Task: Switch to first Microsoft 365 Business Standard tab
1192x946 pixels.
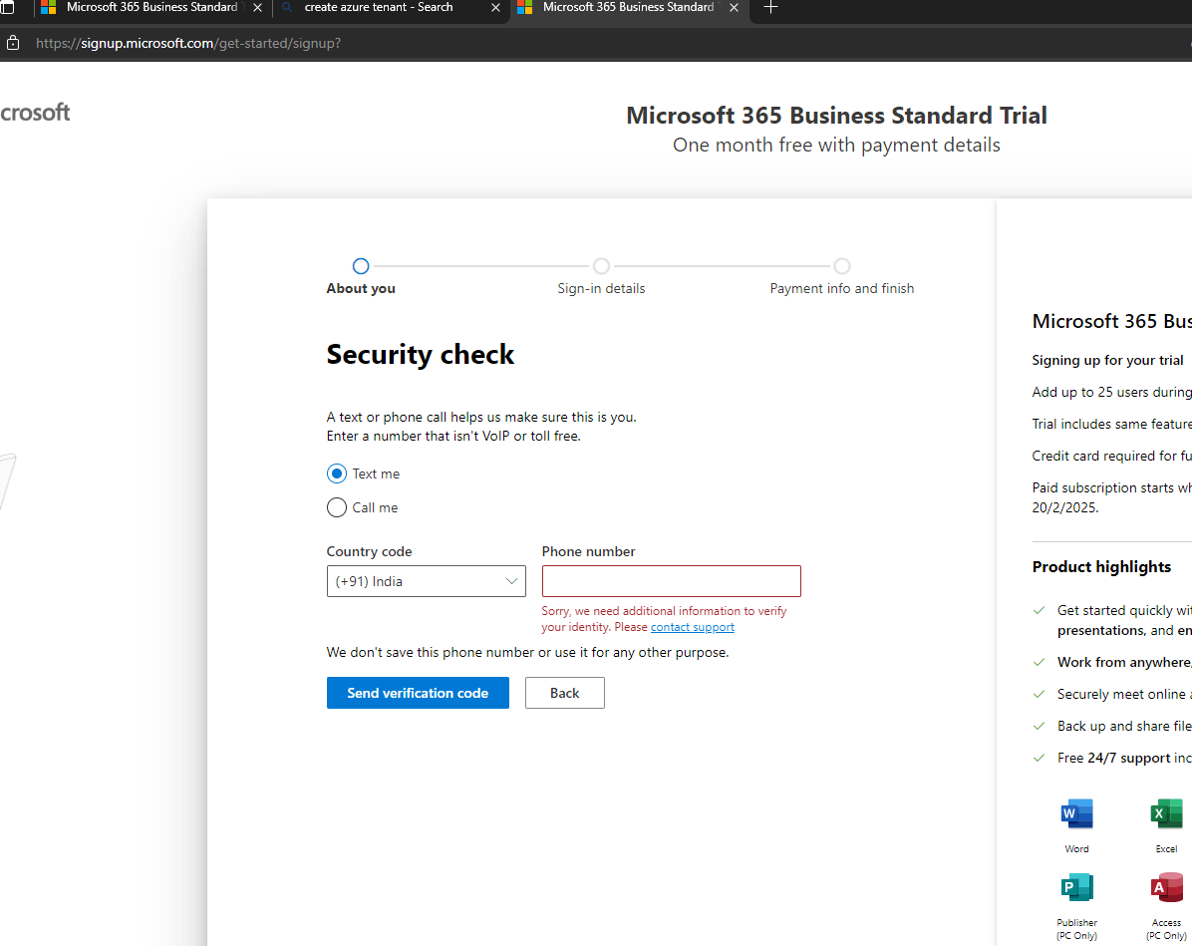Action: click(152, 8)
